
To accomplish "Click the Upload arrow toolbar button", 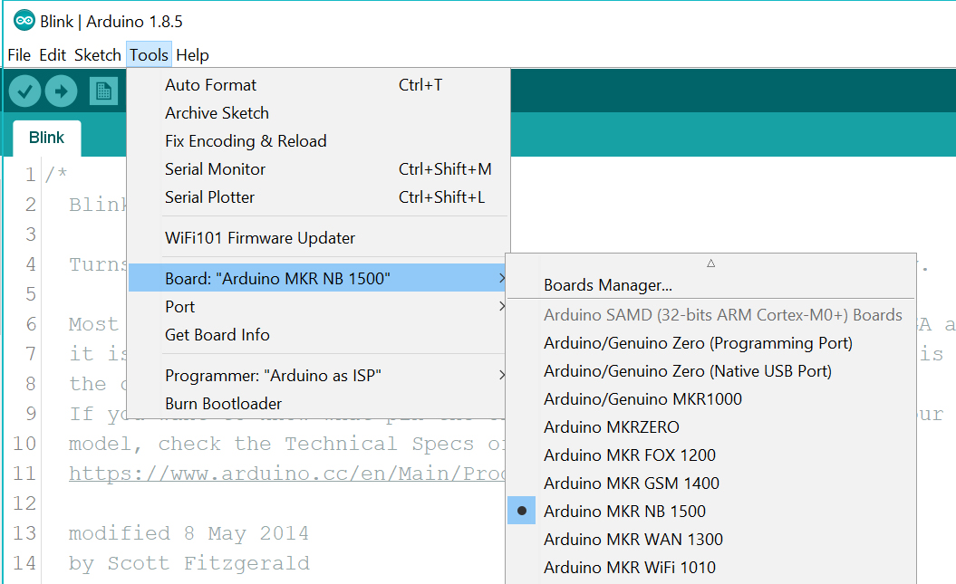I will coord(61,91).
